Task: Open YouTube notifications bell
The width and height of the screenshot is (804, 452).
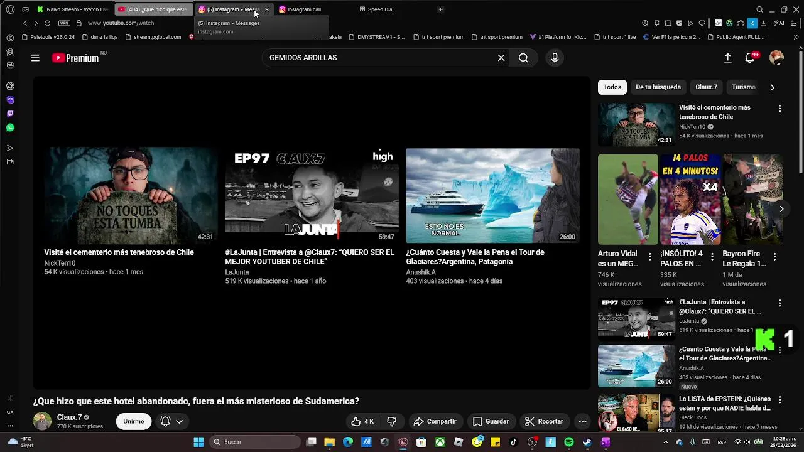Action: (x=749, y=58)
